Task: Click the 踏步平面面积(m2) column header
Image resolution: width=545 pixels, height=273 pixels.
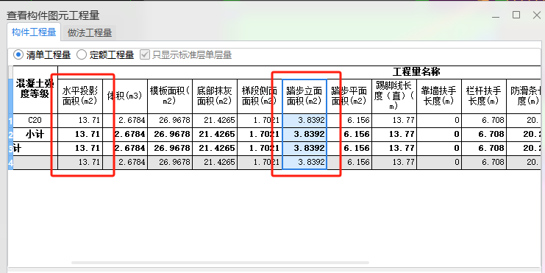Action: click(x=349, y=96)
